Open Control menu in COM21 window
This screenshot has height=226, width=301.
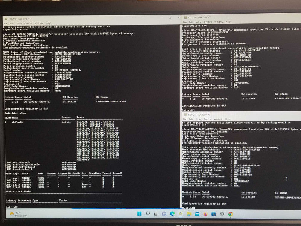tap(28, 23)
